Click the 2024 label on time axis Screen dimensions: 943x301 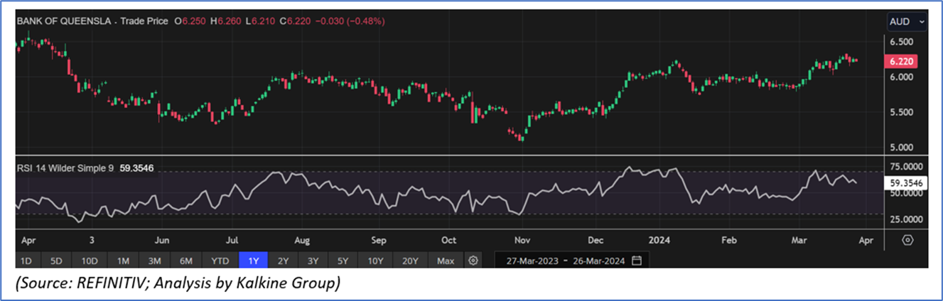point(661,240)
